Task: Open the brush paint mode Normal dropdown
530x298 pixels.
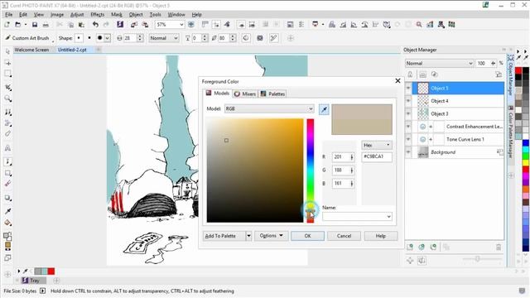Action: click(x=164, y=38)
